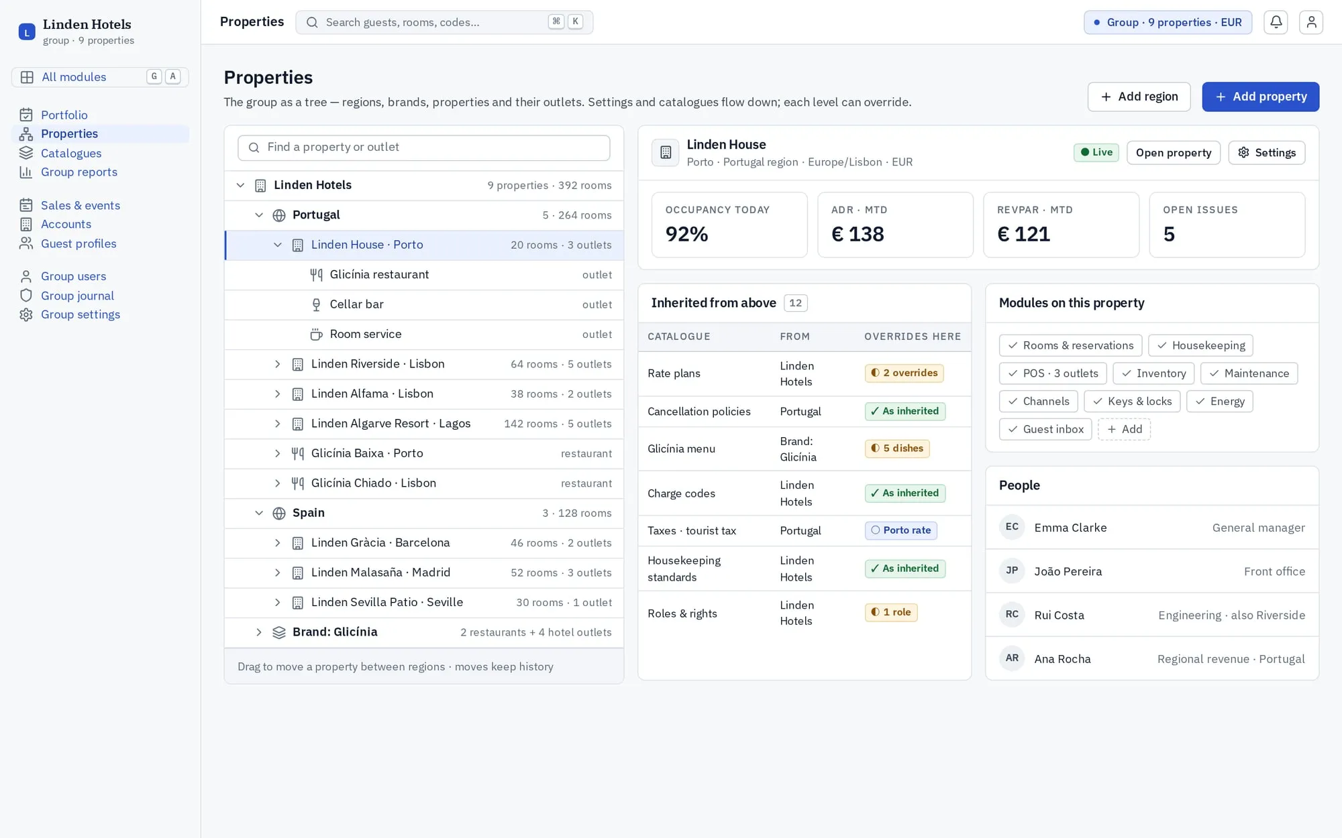Collapse the Linden Hotels root node
Viewport: 1342px width, 838px height.
pos(240,185)
